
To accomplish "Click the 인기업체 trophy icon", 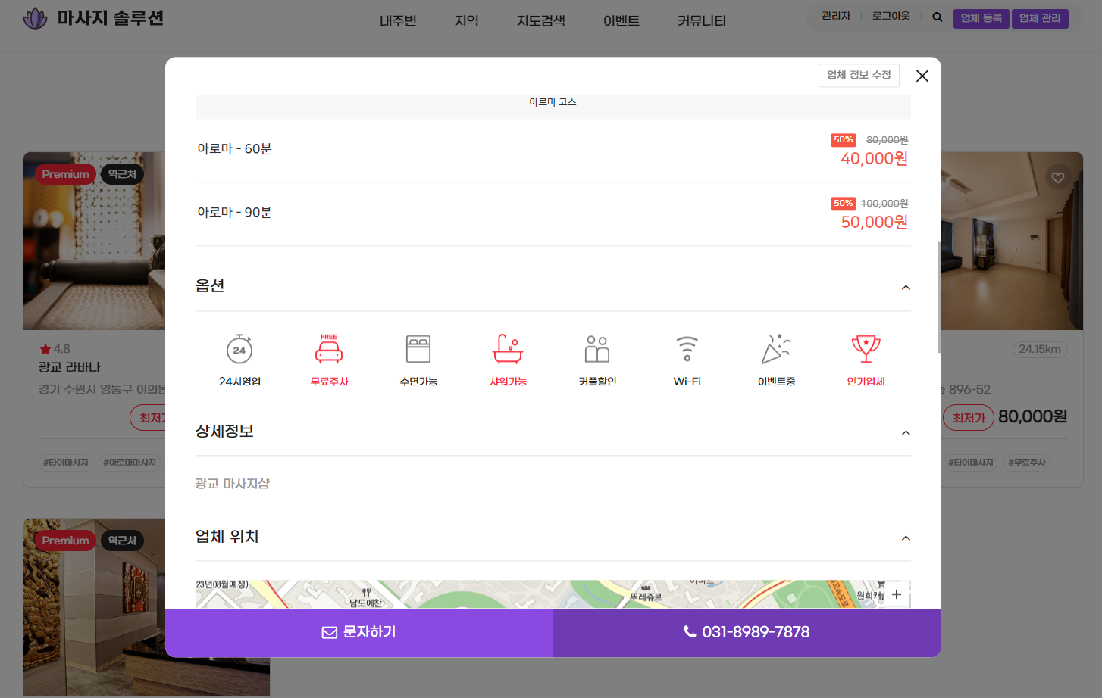I will point(866,349).
